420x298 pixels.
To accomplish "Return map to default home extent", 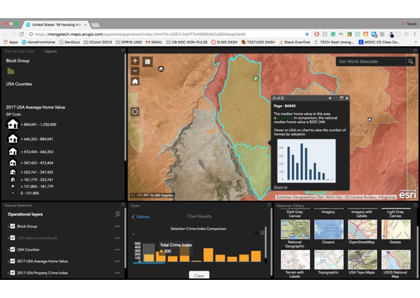I will coord(135,81).
